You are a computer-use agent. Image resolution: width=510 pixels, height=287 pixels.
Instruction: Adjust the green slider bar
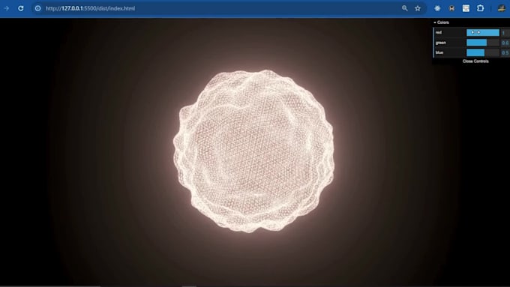point(483,43)
